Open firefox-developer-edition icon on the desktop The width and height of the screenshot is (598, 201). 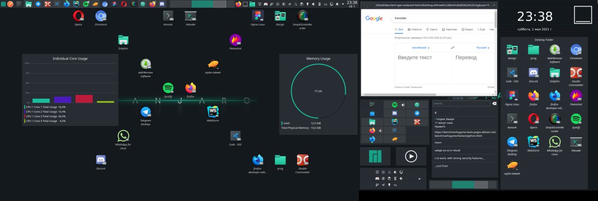257,164
